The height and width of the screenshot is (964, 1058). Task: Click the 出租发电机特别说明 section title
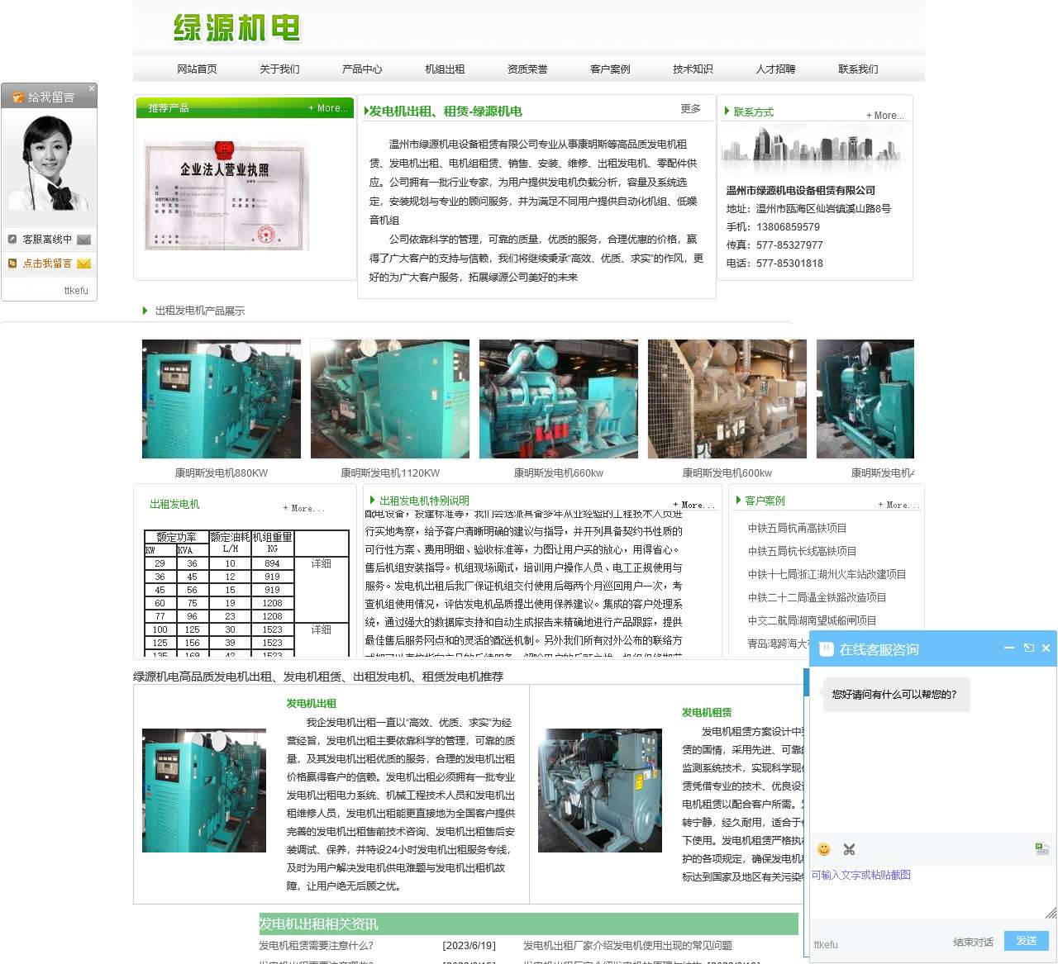424,501
